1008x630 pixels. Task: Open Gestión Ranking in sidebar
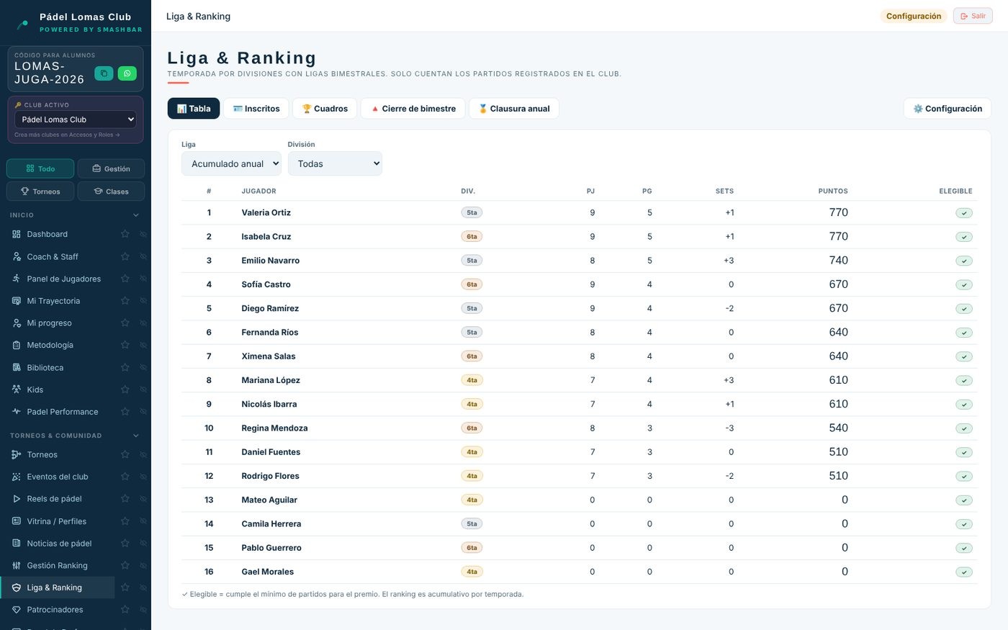point(58,565)
